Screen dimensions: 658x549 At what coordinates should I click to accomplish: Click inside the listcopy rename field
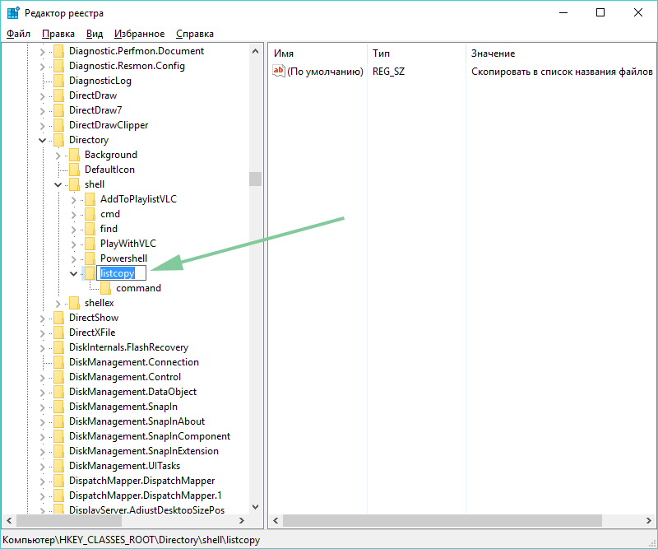121,273
